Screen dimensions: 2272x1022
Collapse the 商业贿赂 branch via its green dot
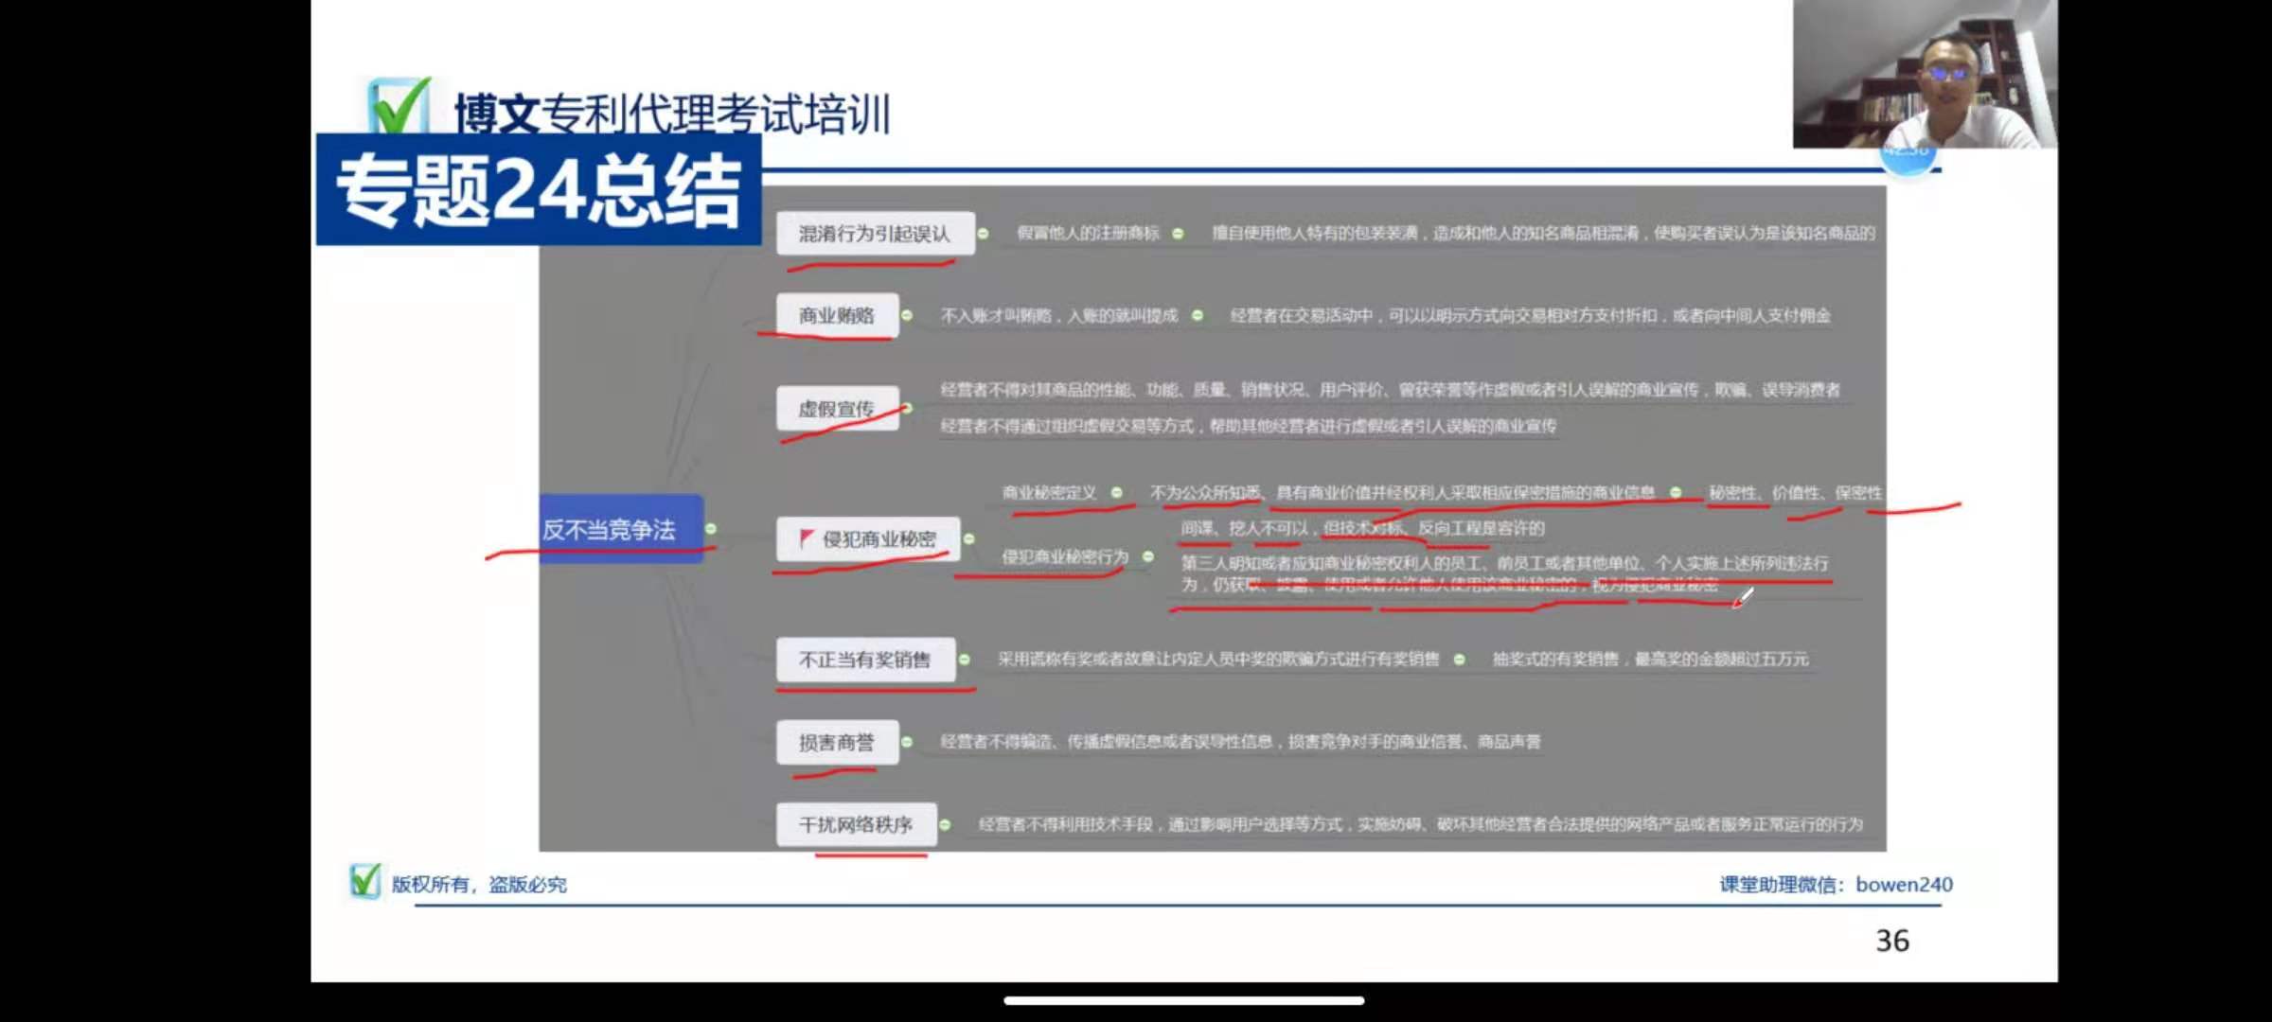[x=907, y=315]
